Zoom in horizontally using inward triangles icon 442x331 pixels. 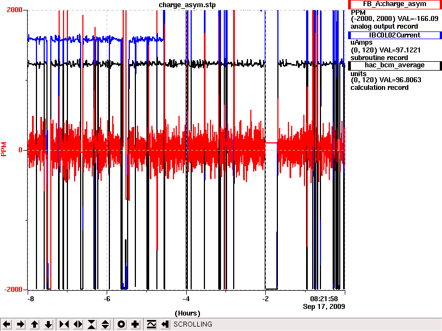(64, 324)
